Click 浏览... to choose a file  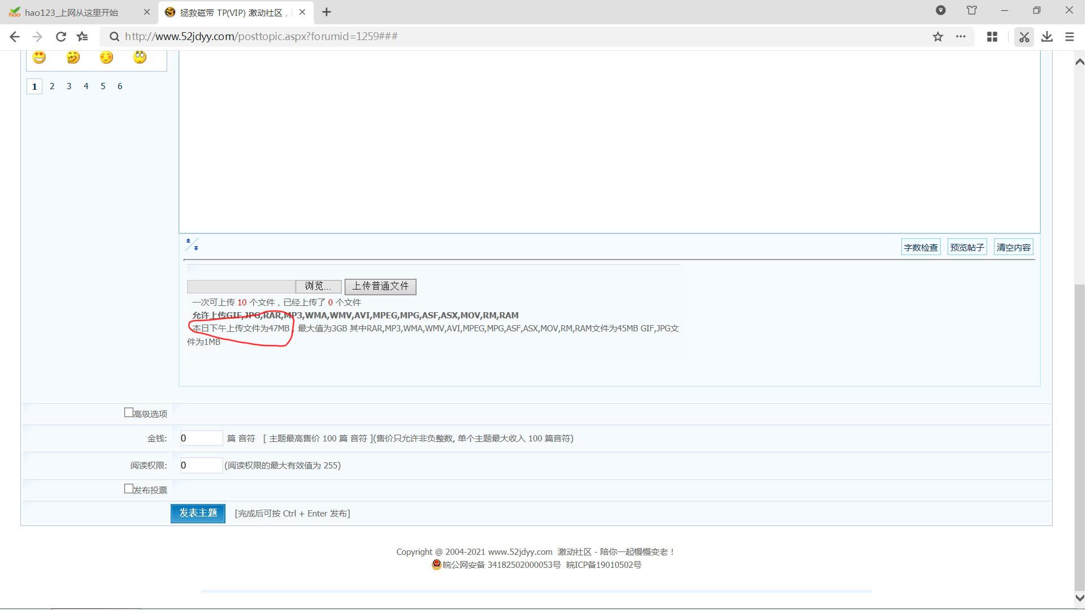point(319,287)
